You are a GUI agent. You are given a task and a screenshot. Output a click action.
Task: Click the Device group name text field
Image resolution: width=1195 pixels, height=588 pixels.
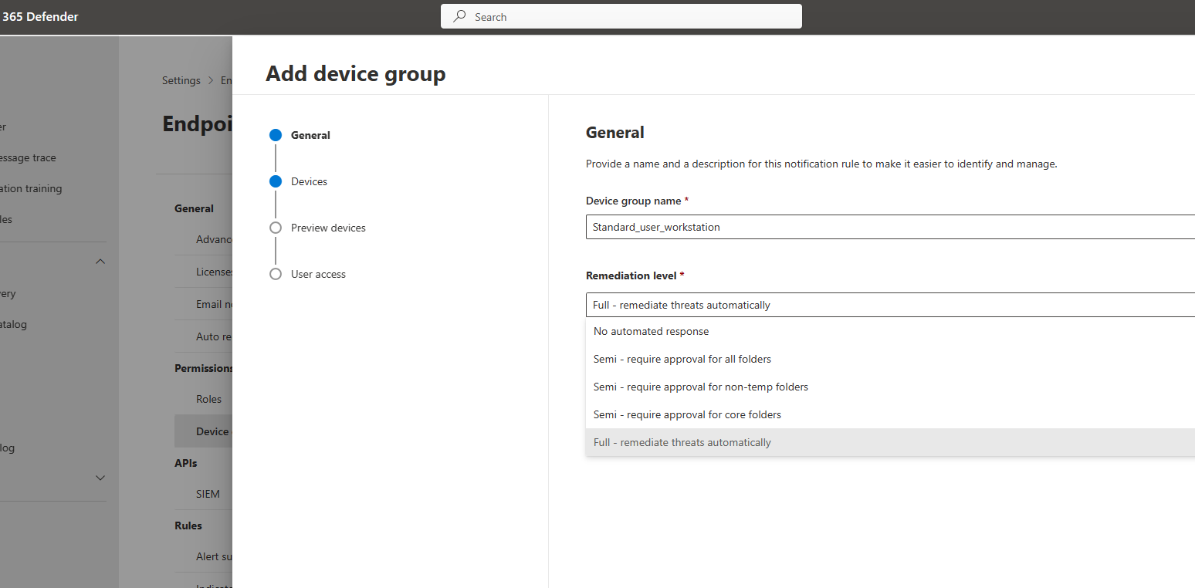(x=849, y=226)
